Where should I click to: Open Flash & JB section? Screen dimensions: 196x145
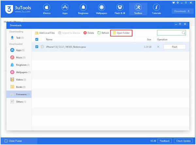120,9
